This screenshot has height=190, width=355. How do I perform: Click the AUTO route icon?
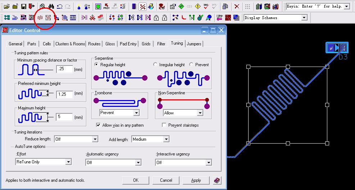[73, 18]
